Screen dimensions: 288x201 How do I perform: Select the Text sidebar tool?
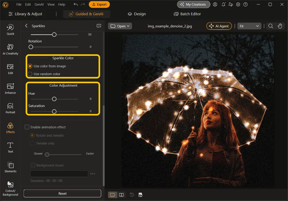(x=10, y=148)
